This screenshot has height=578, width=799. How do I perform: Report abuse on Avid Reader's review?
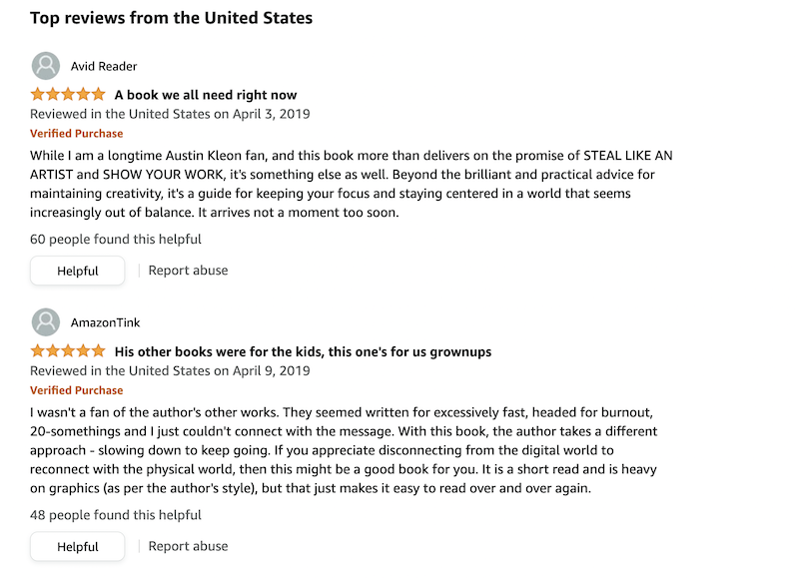click(x=188, y=271)
